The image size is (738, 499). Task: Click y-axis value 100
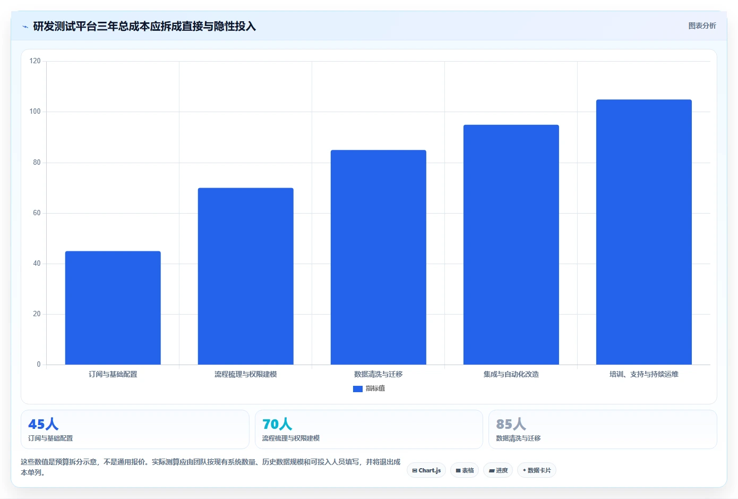[x=35, y=112]
